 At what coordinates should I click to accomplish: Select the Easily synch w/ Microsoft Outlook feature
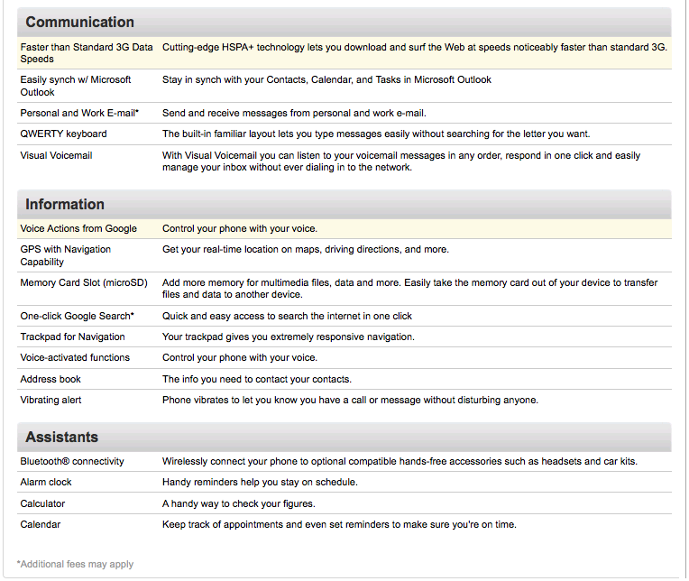[x=76, y=86]
